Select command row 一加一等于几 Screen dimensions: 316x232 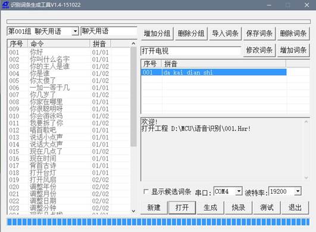click(x=68, y=88)
